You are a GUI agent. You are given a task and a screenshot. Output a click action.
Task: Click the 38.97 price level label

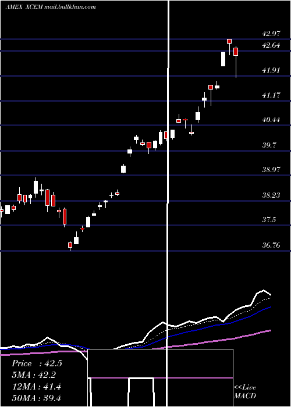tap(271, 170)
